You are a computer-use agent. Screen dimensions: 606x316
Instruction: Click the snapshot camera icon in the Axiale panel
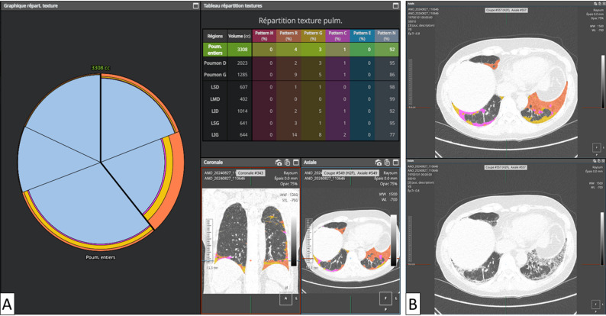(x=378, y=163)
